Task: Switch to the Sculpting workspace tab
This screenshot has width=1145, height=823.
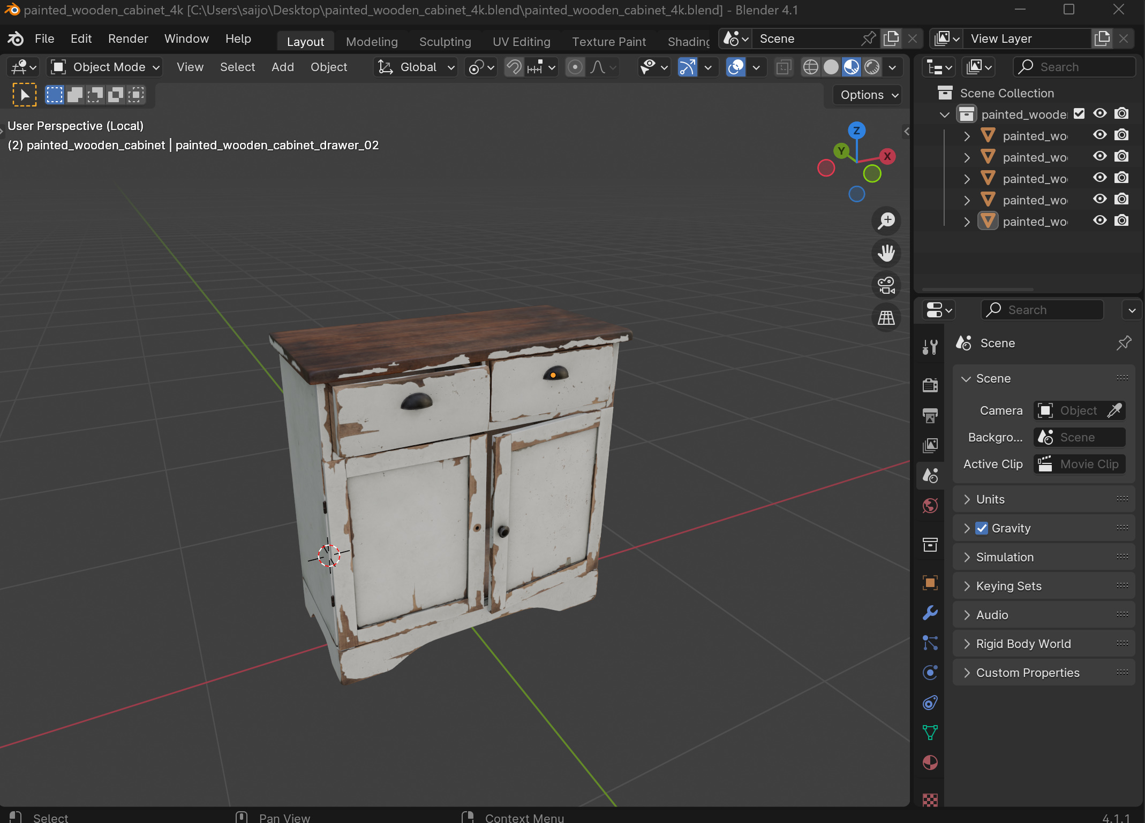Action: [x=445, y=42]
